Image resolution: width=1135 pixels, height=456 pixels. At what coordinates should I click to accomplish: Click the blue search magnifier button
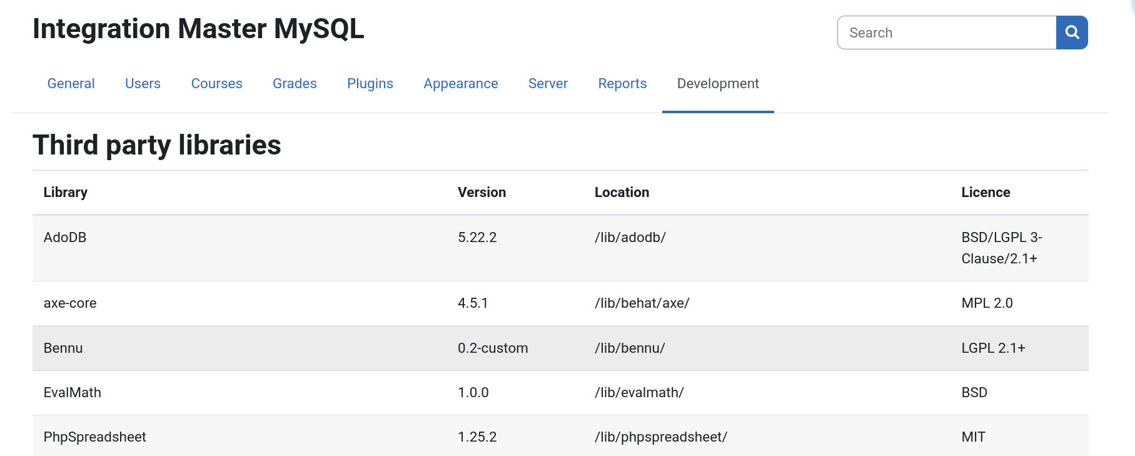tap(1072, 33)
